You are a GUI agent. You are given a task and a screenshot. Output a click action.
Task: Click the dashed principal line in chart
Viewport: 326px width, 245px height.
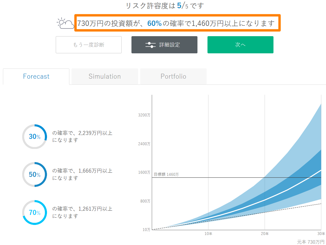click(237, 217)
